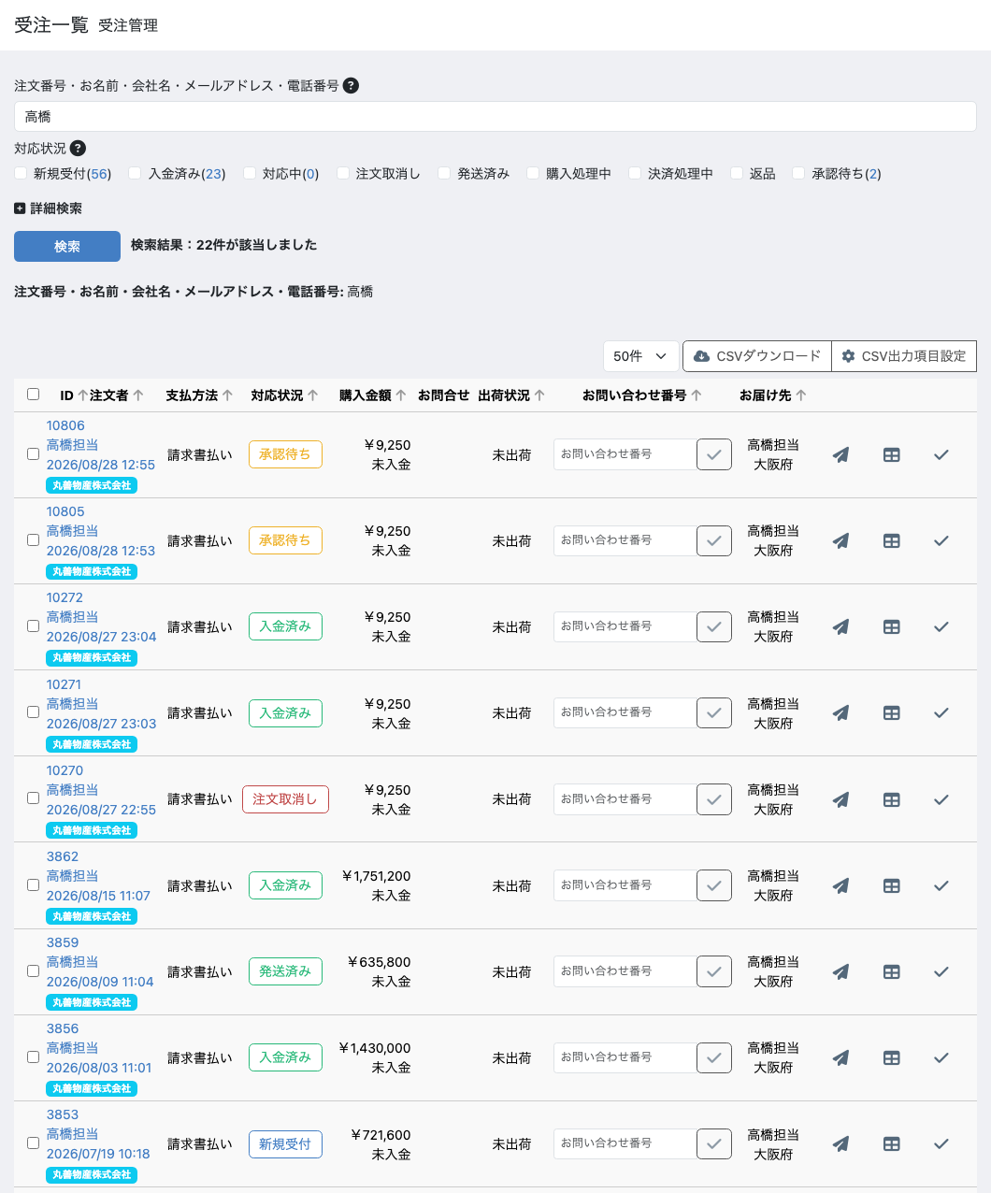Click the 高橋担当 name link for order 10270
Viewport: 991px width, 1193px height.
click(x=72, y=790)
